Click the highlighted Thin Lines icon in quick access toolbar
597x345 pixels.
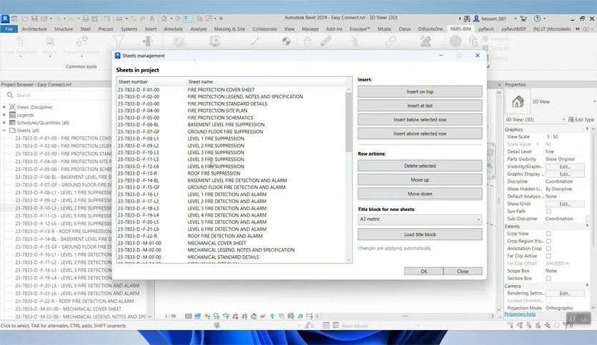187,19
